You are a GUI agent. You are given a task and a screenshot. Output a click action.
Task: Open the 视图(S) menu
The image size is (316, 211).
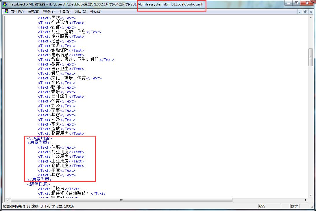[49, 12]
